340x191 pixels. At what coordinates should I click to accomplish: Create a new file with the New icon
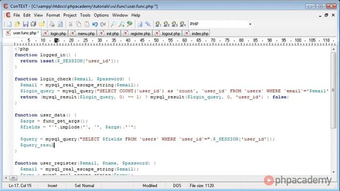[9, 24]
